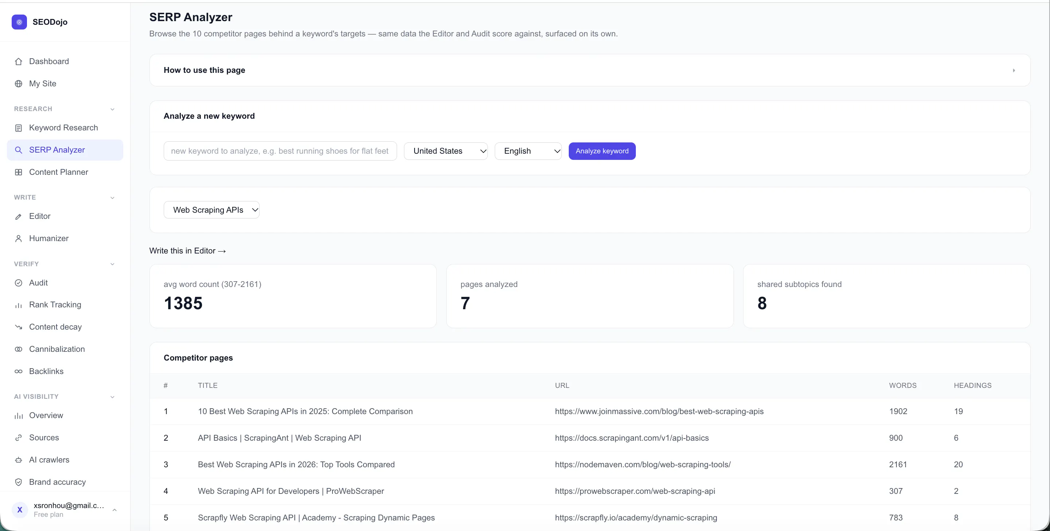Click the Brand accuracy shield icon
Image resolution: width=1050 pixels, height=531 pixels.
(x=18, y=482)
